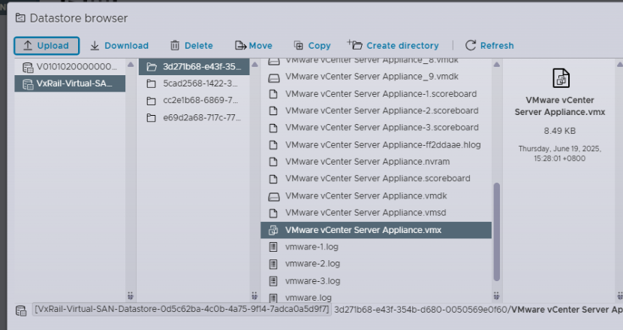The image size is (623, 330).
Task: Click the Download button
Action: 119,45
